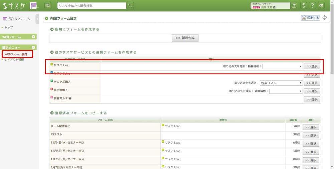Screen dimensions: 334x169
Task: Collapse the 設定メニュー section minus icon
Action: tap(33, 48)
